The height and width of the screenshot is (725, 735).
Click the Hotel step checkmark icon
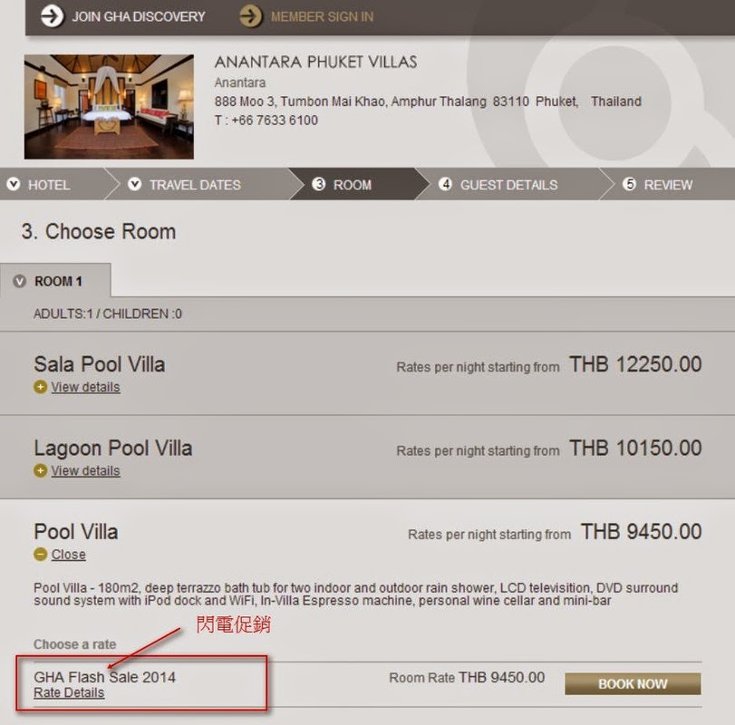(14, 185)
